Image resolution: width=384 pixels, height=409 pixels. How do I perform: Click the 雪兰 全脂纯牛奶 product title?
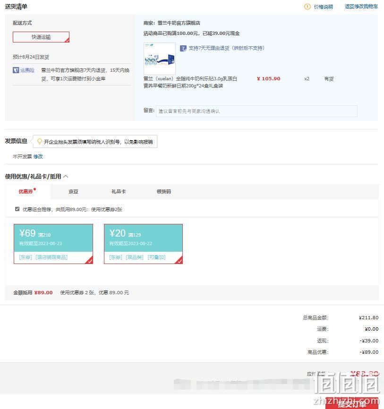pos(190,82)
